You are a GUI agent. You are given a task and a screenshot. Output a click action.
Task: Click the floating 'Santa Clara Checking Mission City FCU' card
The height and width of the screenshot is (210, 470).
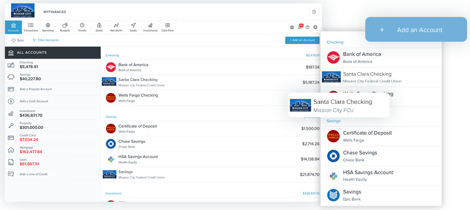pyautogui.click(x=338, y=106)
